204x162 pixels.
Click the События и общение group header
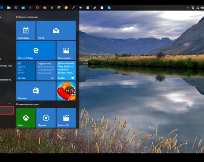(27, 17)
